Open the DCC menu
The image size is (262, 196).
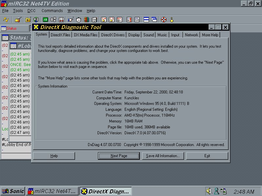31,11
